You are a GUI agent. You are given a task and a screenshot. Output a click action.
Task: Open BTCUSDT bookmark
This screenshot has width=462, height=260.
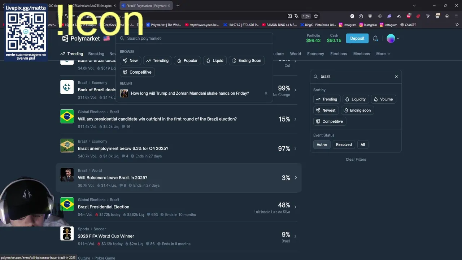241,25
